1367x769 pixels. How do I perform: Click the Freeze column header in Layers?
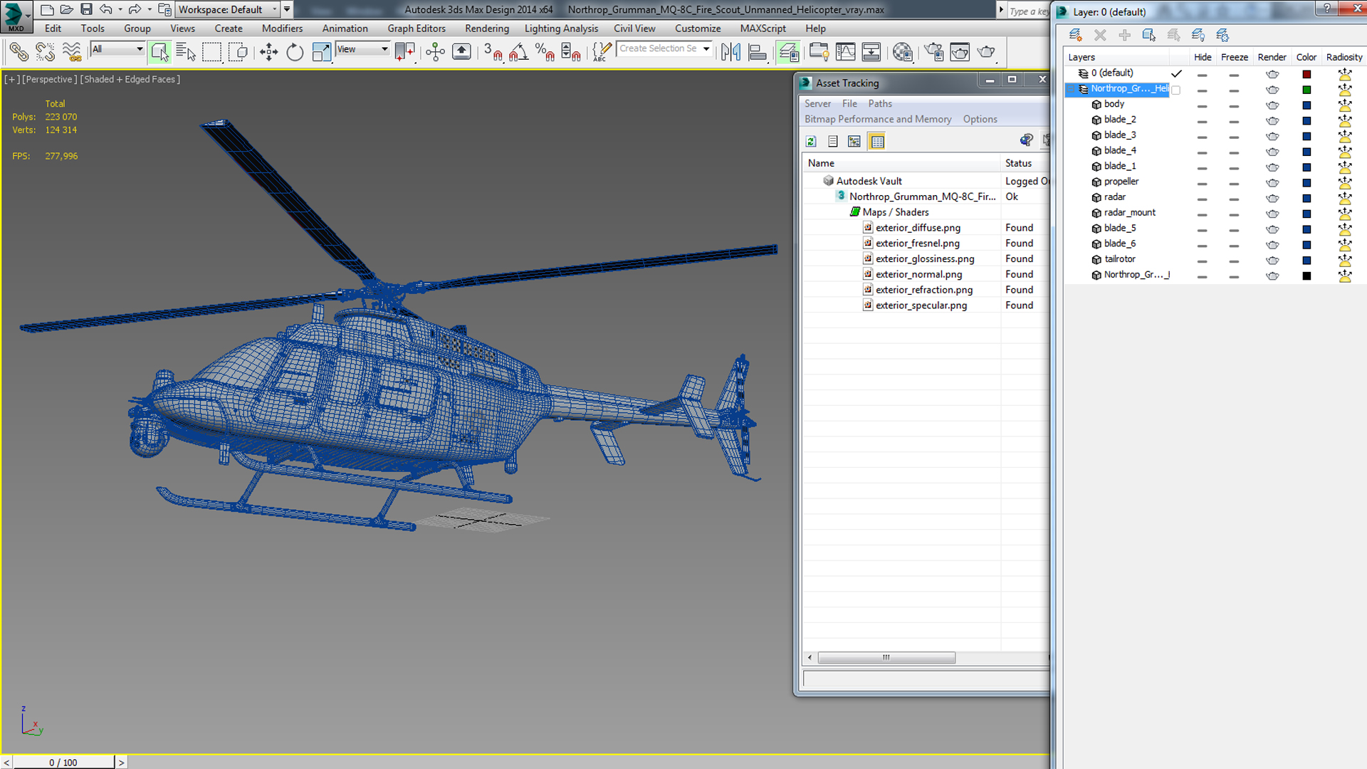tap(1234, 57)
